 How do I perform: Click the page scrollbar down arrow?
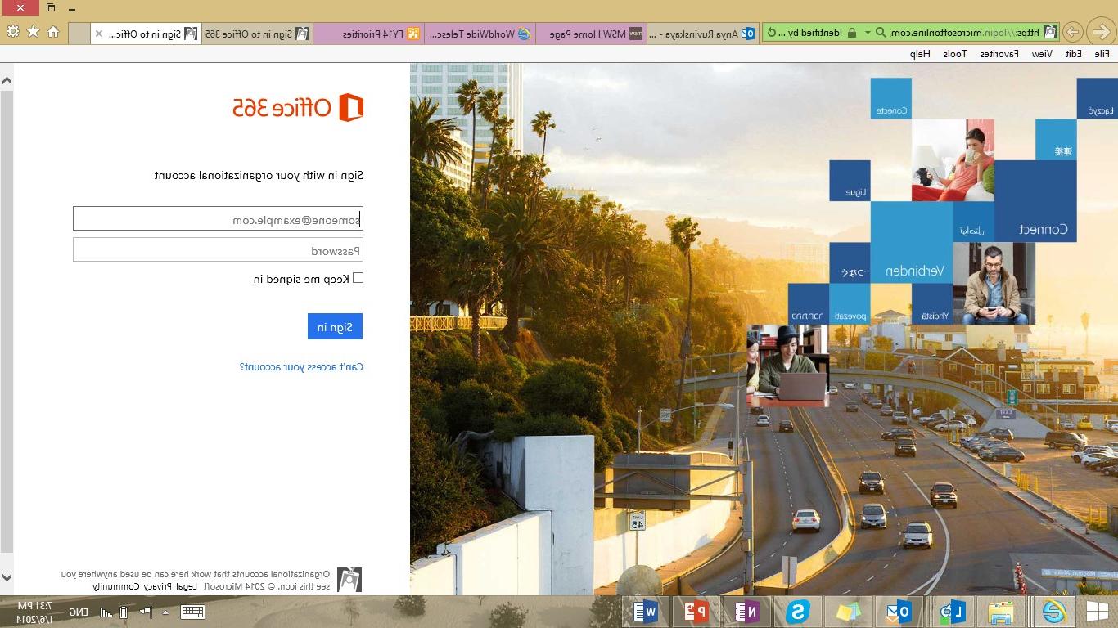point(7,577)
